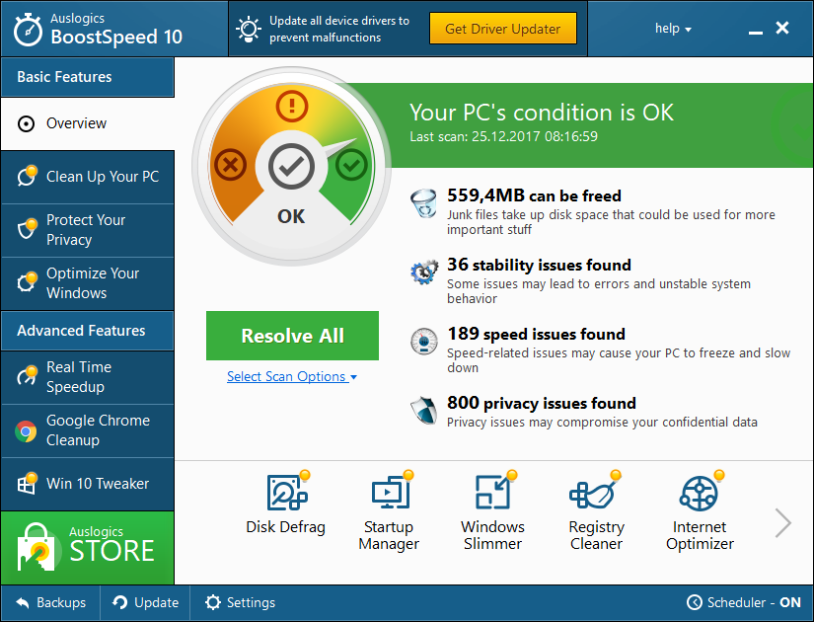This screenshot has width=814, height=622.
Task: Open Real Time Speedup feature
Action: tap(87, 377)
